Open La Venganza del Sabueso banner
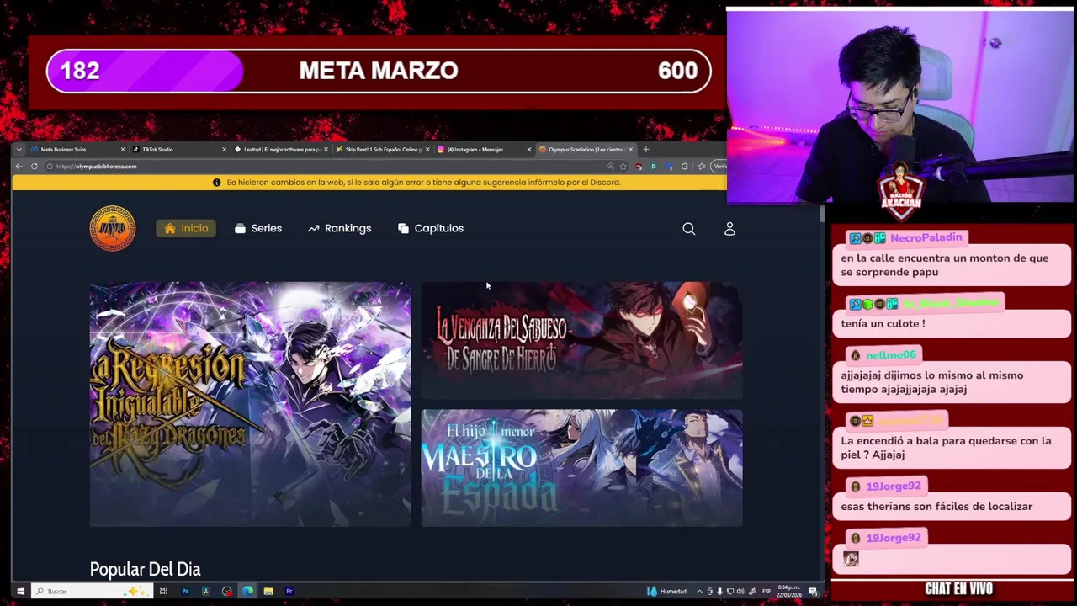This screenshot has width=1077, height=606. pyautogui.click(x=581, y=340)
